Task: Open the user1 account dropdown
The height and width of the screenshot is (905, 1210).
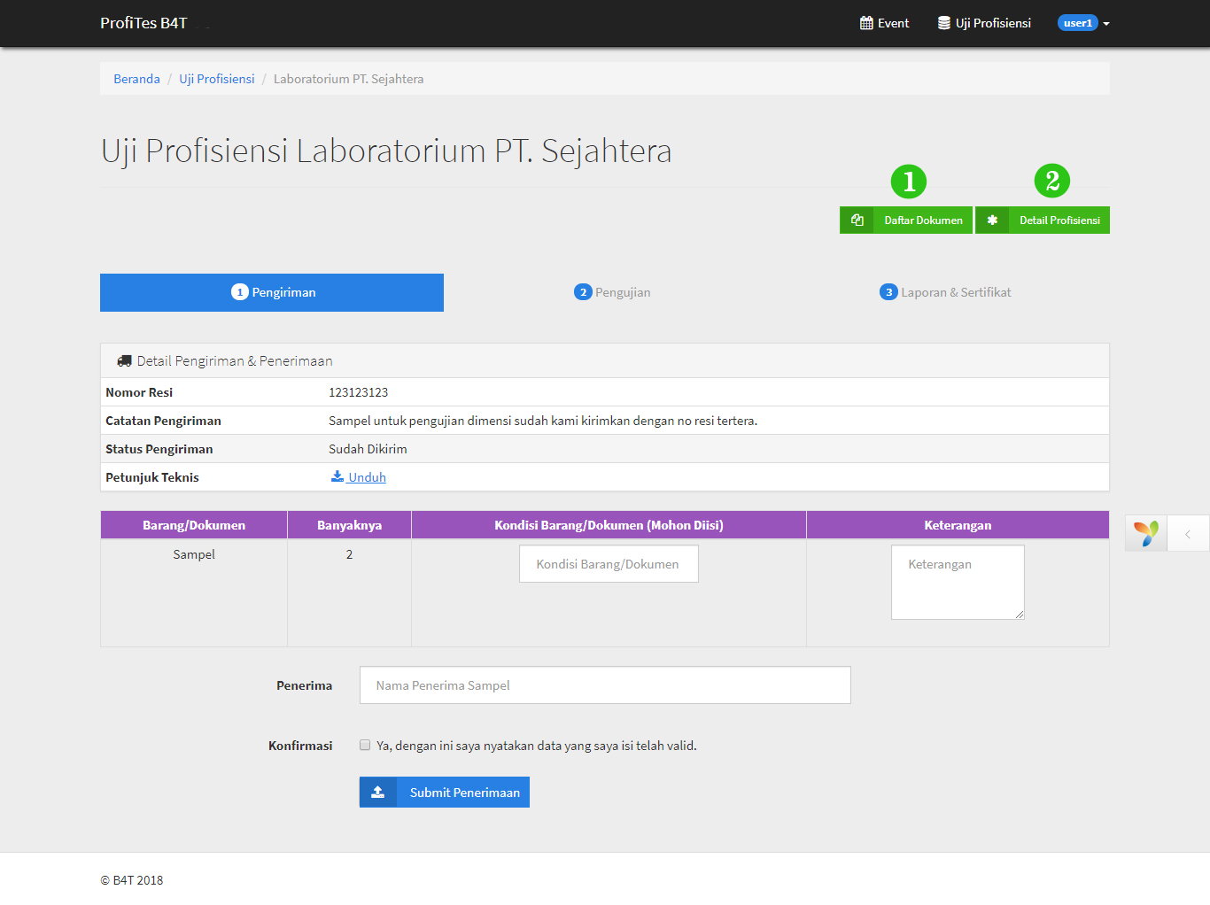Action: click(x=1083, y=23)
